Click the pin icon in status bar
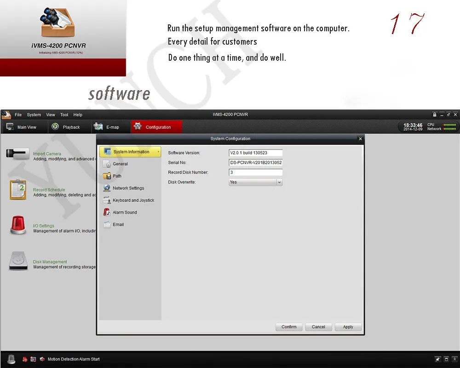The width and height of the screenshot is (460, 368). coord(438,359)
